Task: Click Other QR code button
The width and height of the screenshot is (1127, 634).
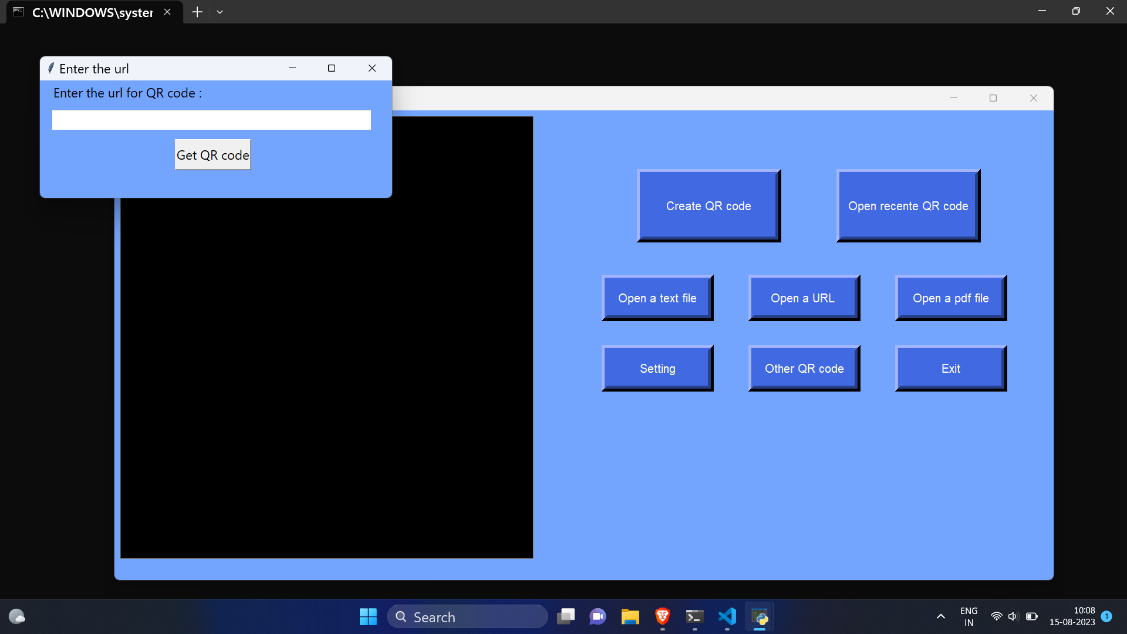Action: click(804, 369)
